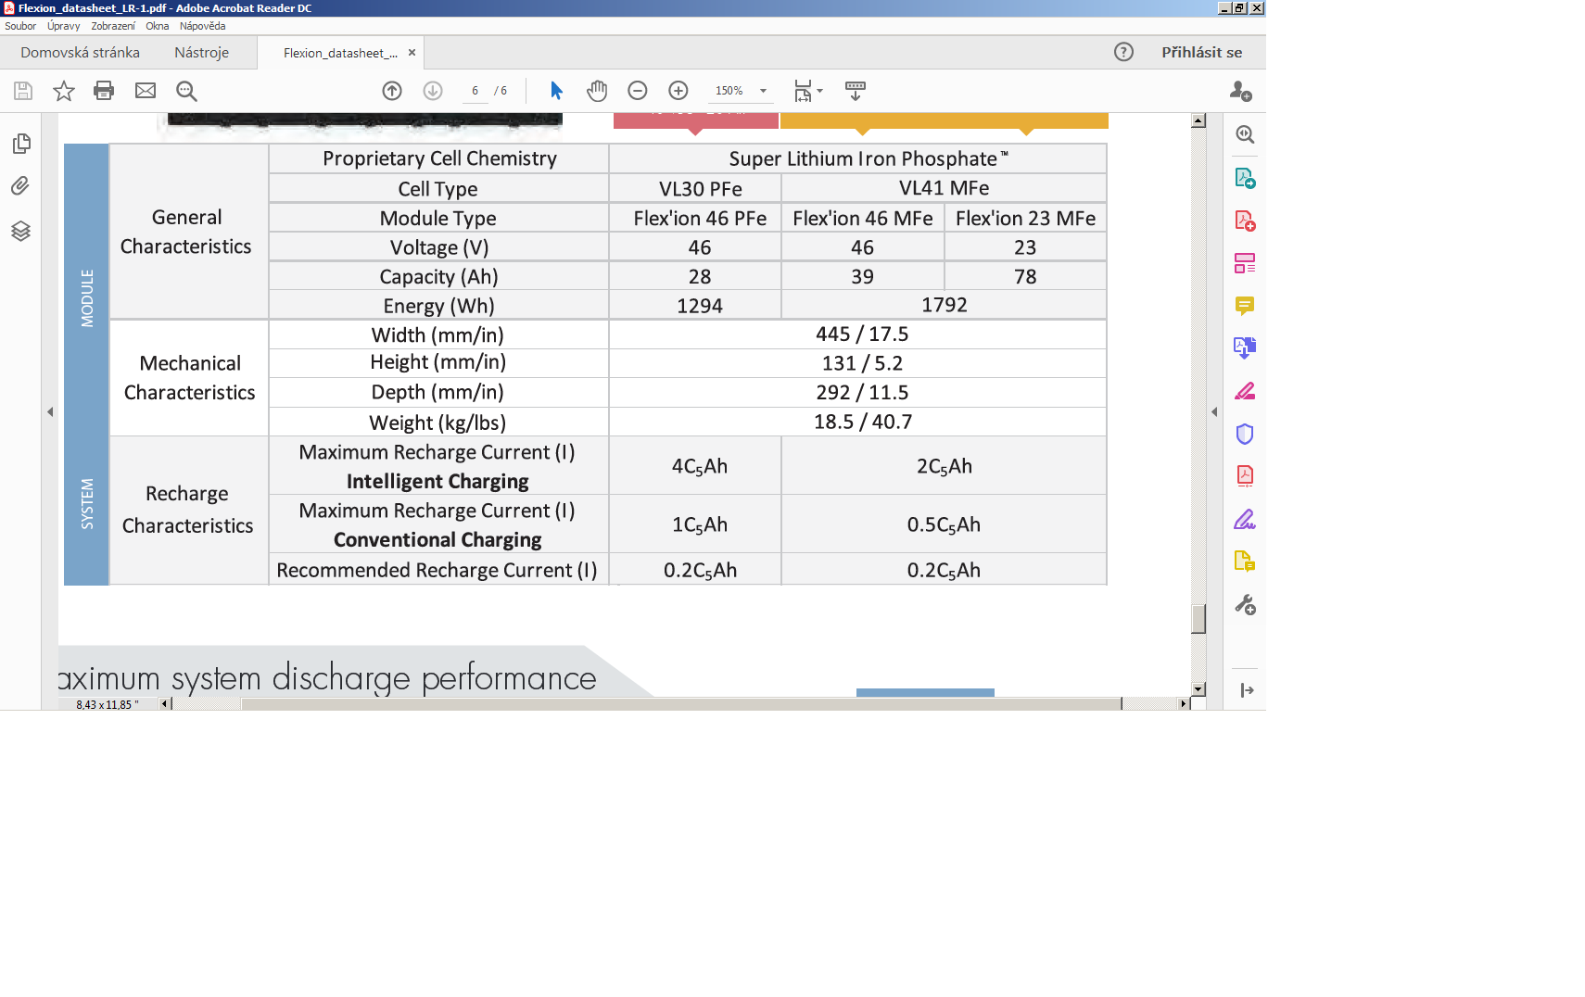The image size is (1585, 997).
Task: Click the weight value '18.5 / 40.7'
Action: pyautogui.click(x=863, y=422)
